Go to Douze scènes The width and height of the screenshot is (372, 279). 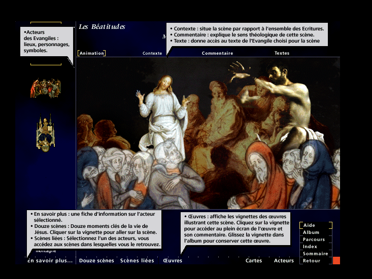96,261
